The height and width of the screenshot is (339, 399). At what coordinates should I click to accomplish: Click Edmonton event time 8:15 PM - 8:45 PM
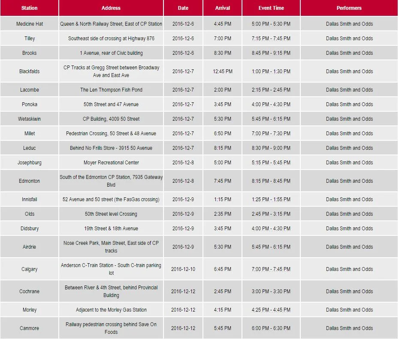coord(271,181)
